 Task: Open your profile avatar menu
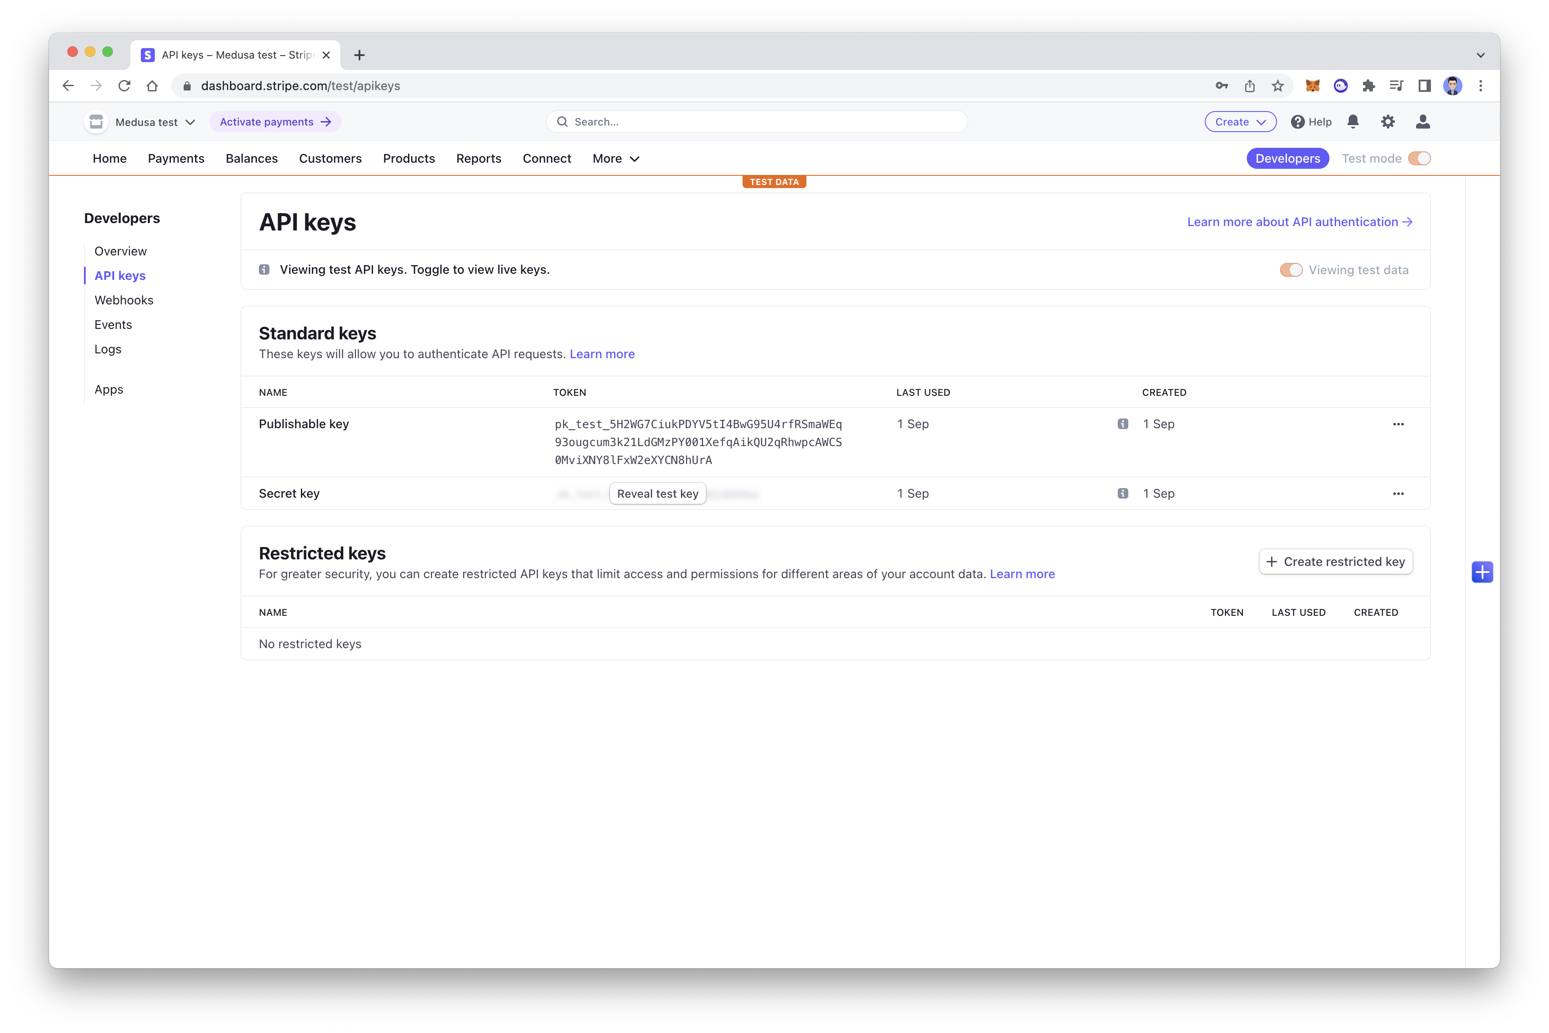tap(1423, 121)
